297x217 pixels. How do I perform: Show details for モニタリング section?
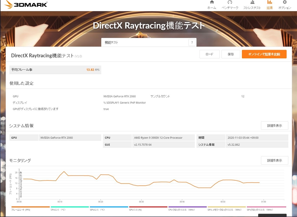tap(274, 160)
